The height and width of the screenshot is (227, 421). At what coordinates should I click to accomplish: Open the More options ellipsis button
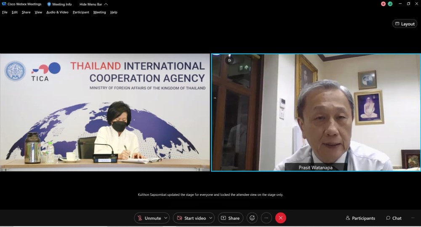(266, 218)
